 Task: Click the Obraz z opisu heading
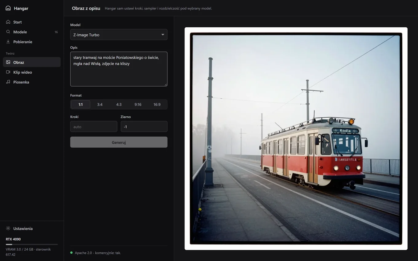(x=86, y=8)
